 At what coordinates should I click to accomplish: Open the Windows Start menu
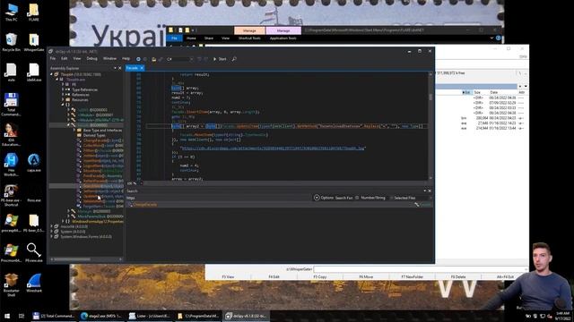[6, 316]
